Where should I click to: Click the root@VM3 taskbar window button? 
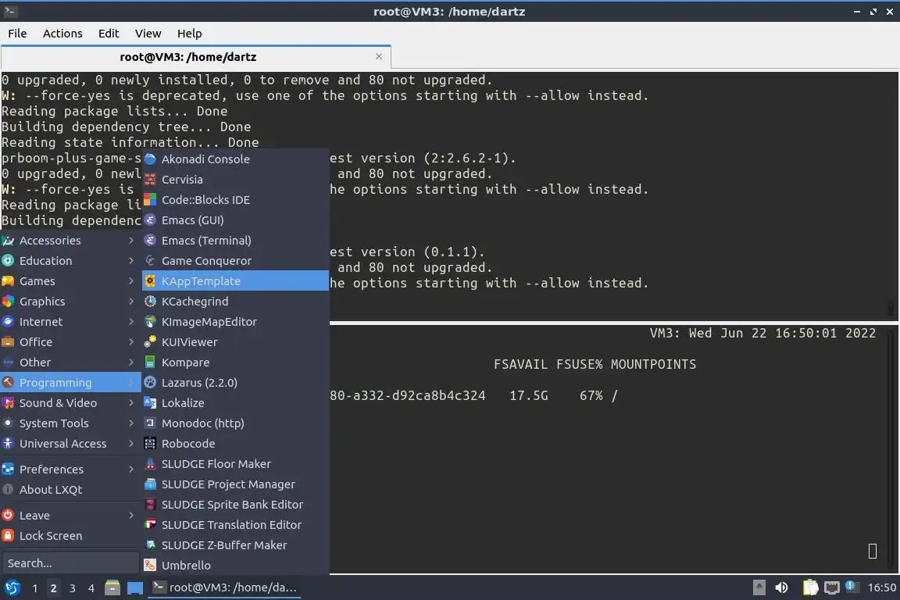click(224, 587)
